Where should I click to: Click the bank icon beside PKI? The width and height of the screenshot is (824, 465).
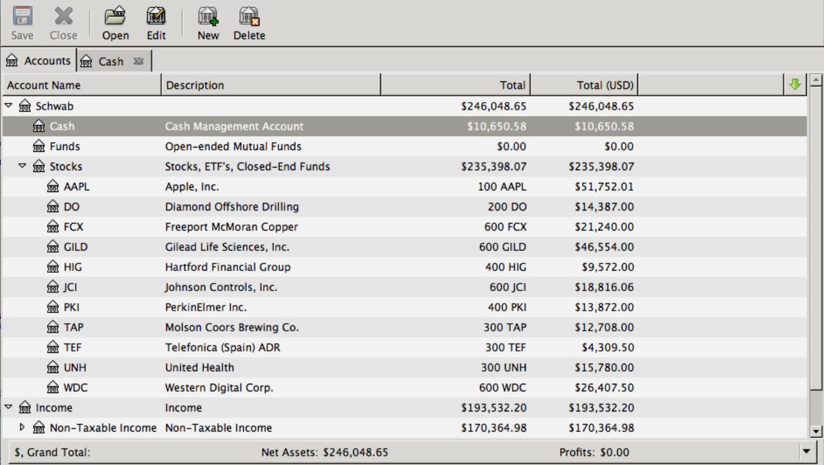(x=53, y=307)
